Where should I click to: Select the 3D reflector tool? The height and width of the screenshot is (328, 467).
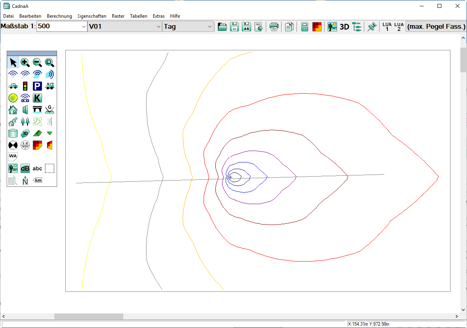(x=25, y=133)
